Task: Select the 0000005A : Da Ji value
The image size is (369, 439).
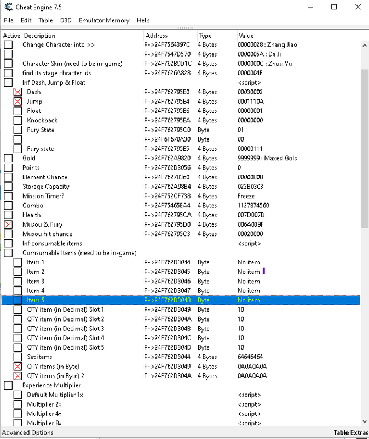Action: point(259,54)
